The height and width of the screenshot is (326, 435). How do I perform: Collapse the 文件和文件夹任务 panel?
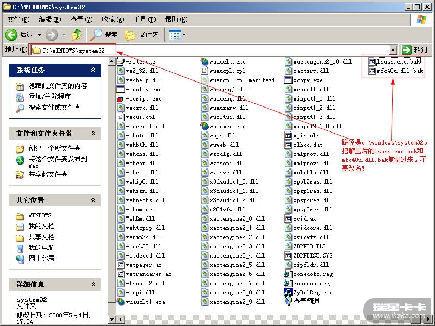click(93, 134)
